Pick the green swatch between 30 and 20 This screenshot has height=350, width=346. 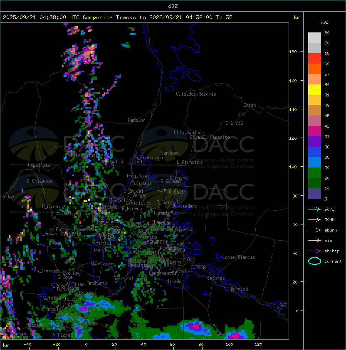tap(314, 173)
